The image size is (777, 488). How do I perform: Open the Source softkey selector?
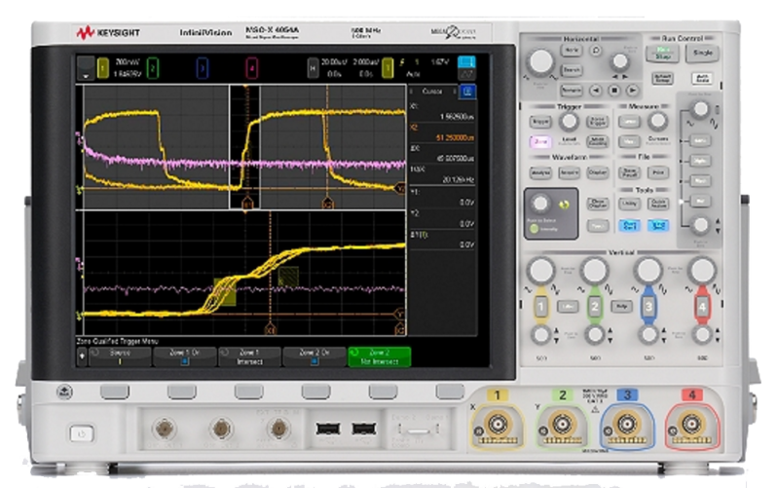pos(120,357)
